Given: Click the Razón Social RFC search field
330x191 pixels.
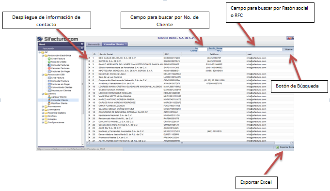Looking at the screenshot, I should tap(252, 50).
